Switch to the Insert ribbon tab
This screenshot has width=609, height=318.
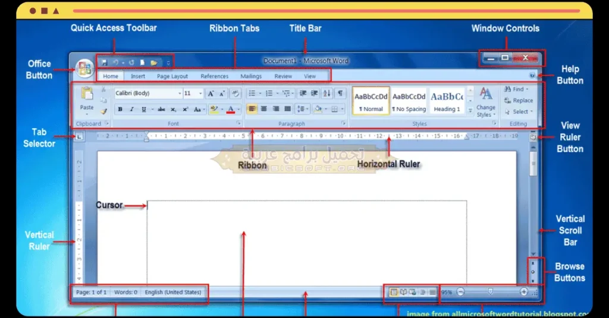tap(138, 76)
